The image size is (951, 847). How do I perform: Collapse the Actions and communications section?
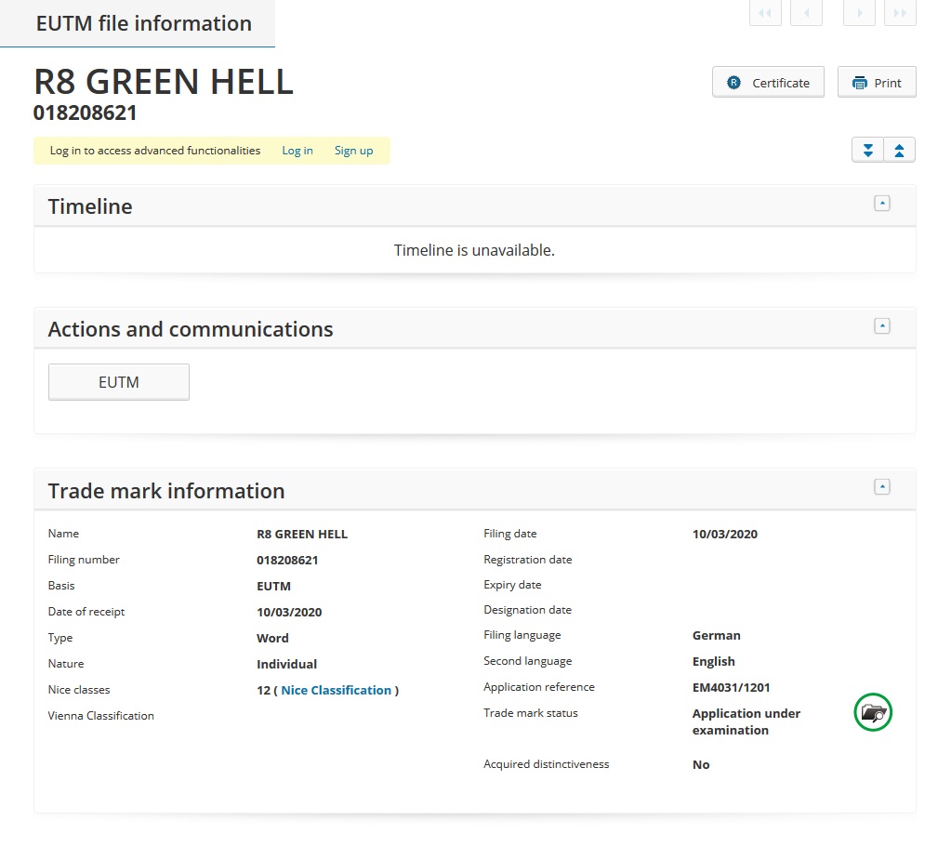click(882, 326)
